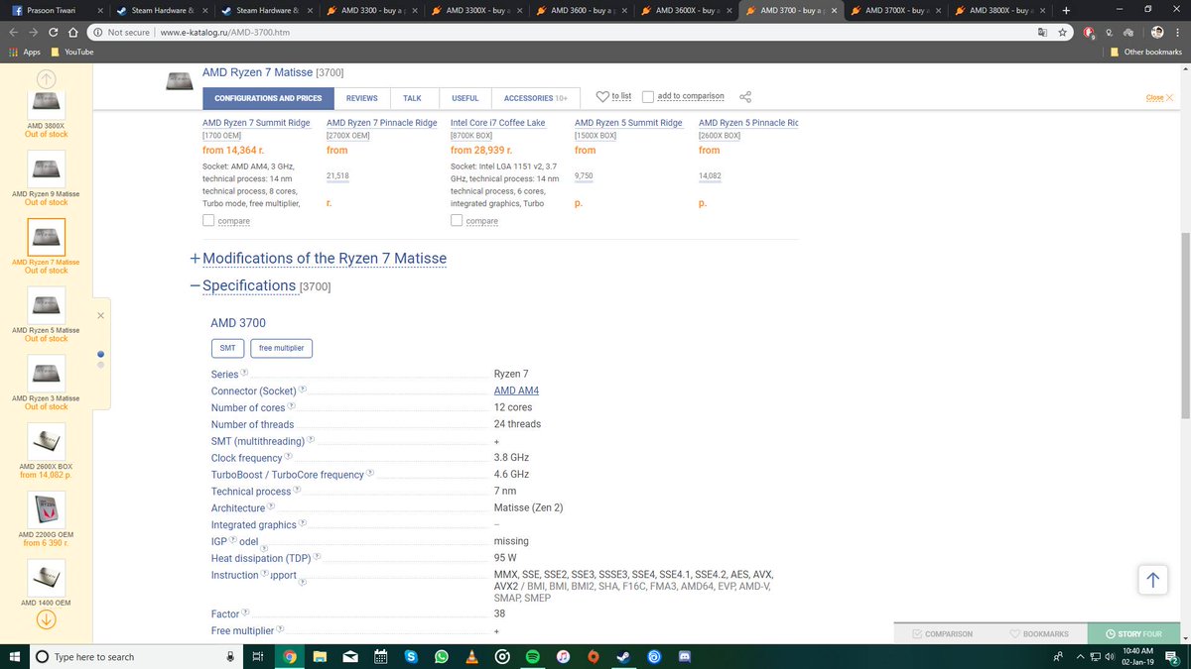
Task: Open Other bookmarks folder
Action: (x=1146, y=52)
